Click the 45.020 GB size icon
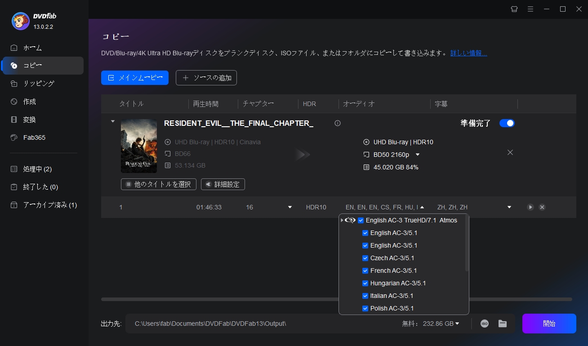 click(x=366, y=167)
